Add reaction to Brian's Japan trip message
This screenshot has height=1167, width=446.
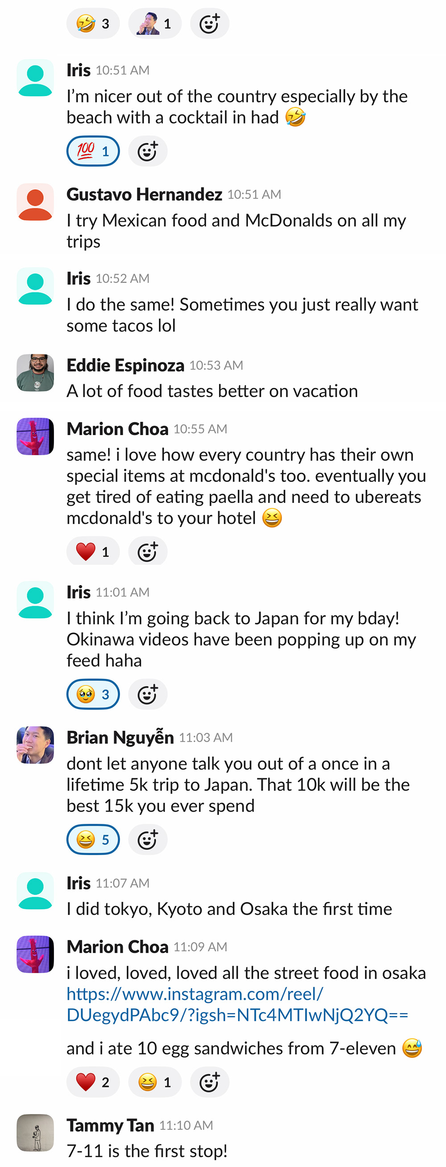[148, 839]
